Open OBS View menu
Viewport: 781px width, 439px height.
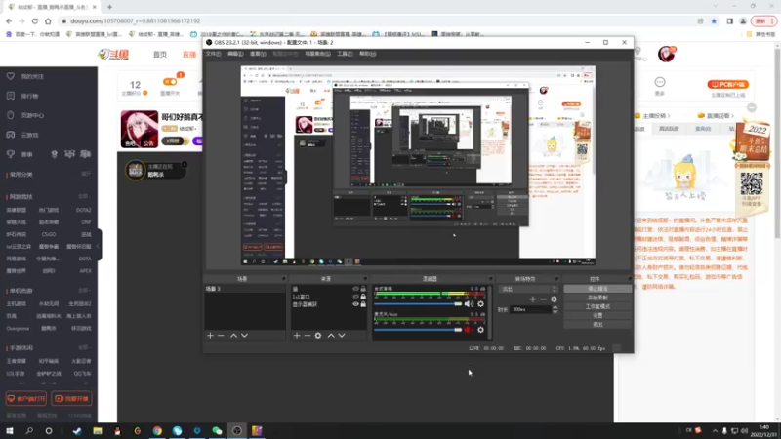point(258,54)
